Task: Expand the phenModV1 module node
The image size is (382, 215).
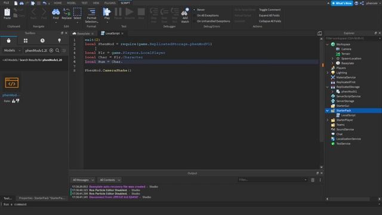Action: [x=332, y=91]
